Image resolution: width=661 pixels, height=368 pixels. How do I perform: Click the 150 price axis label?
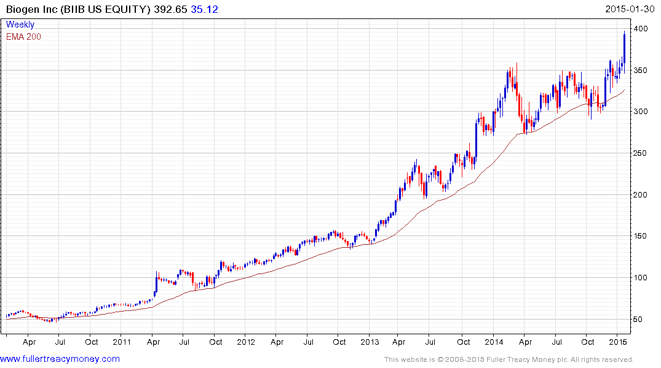(x=641, y=236)
